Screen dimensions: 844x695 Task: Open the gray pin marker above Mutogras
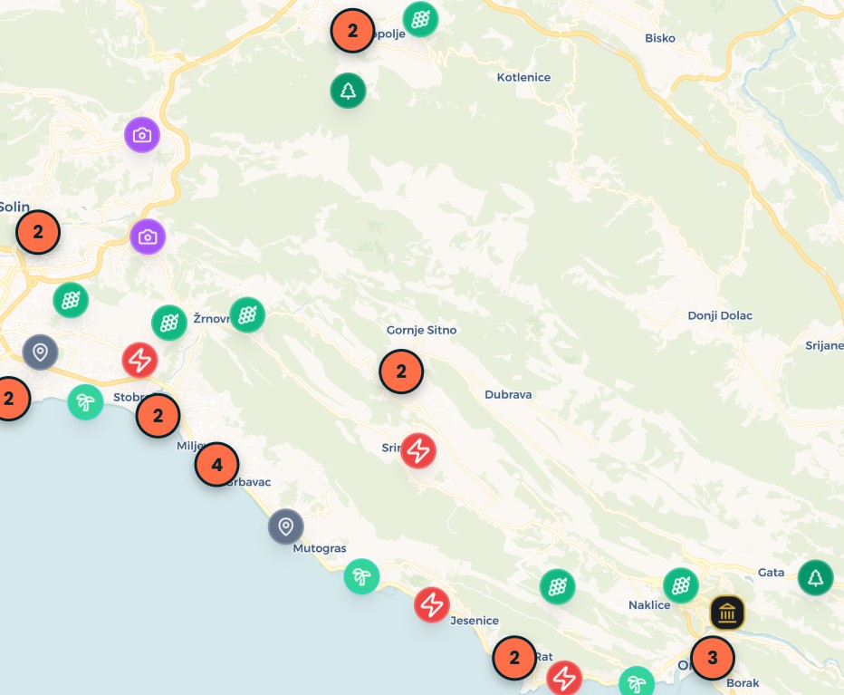[x=285, y=526]
